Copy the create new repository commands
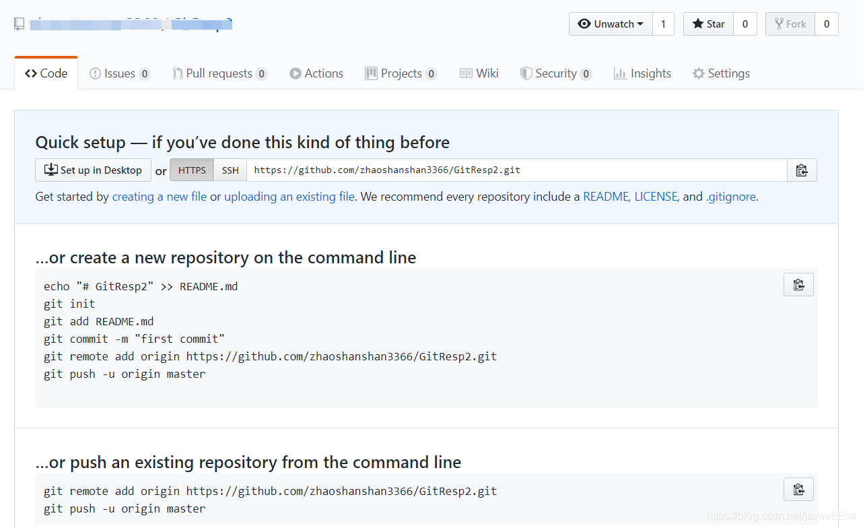Screen dimensions: 863x528 [x=798, y=285]
